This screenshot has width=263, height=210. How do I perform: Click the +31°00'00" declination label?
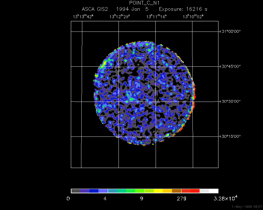[x=230, y=31]
